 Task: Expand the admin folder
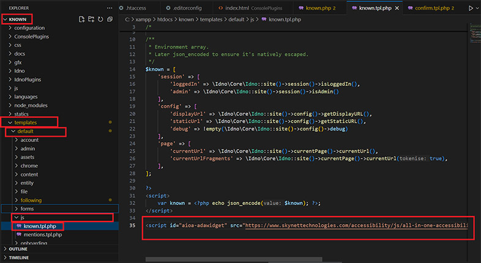tap(28, 148)
